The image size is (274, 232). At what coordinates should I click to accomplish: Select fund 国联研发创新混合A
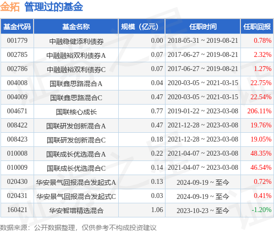[x=76, y=126]
